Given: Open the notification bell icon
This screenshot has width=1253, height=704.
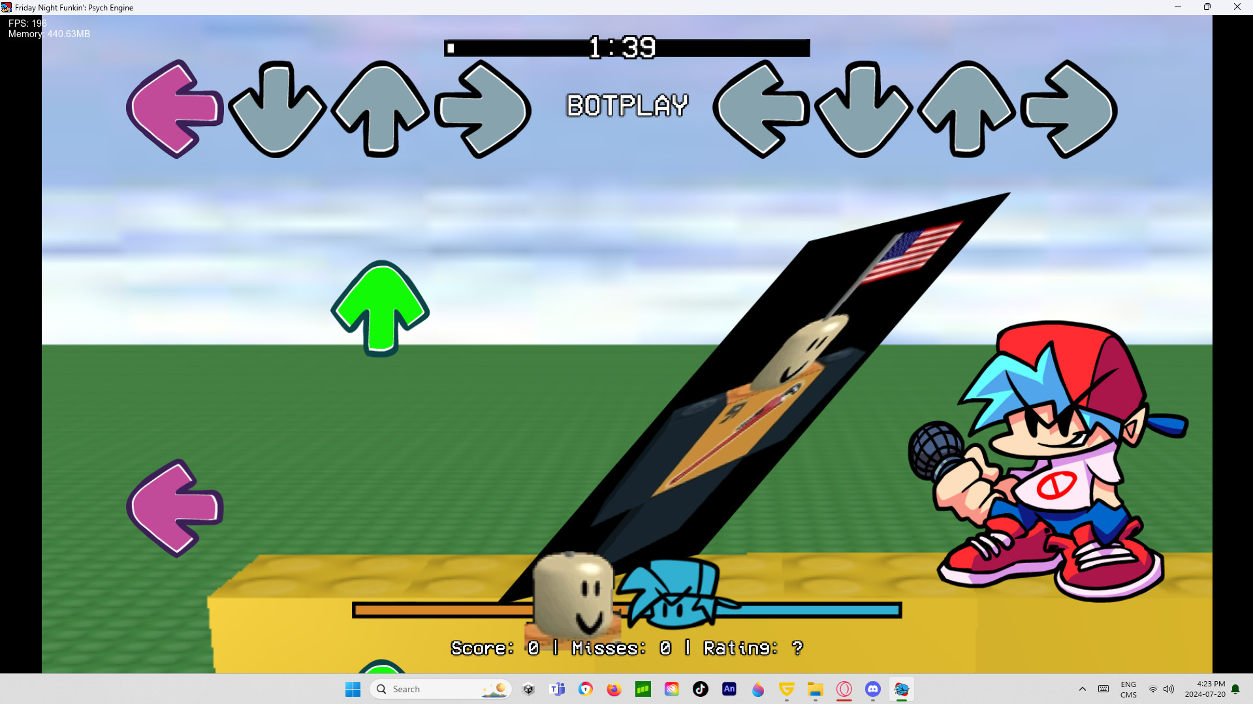Looking at the screenshot, I should (1235, 689).
